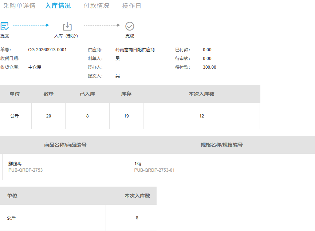Switch to the 入库情况 tab
The image size is (315, 231).
(58, 5)
